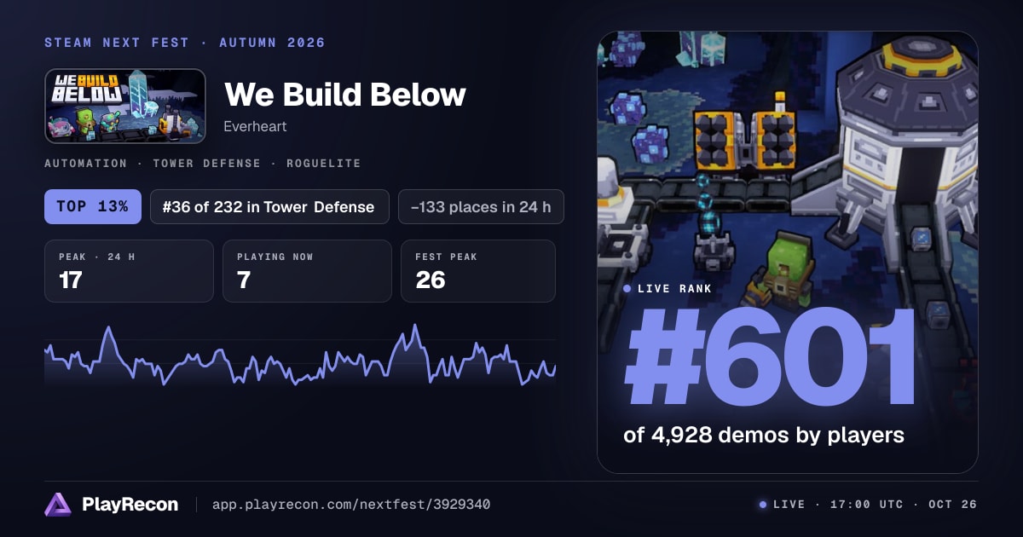
Task: Click the #36 of 232 in Tower Defense badge
Action: 269,206
